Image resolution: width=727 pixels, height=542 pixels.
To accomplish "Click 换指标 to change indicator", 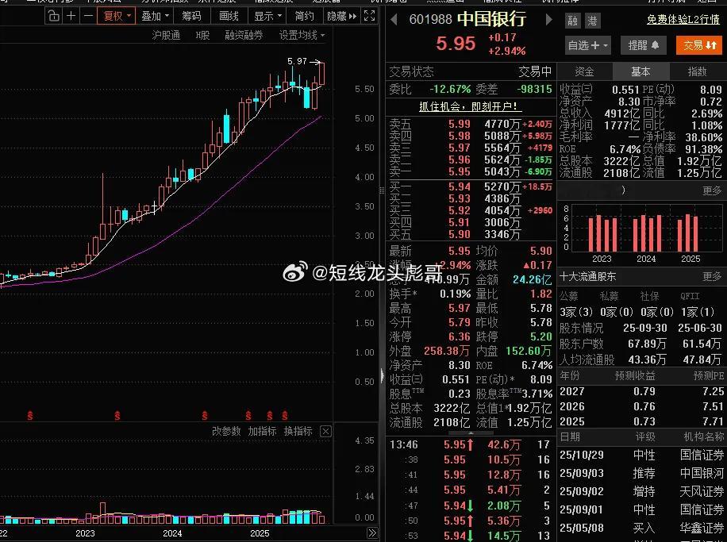I will [x=298, y=431].
